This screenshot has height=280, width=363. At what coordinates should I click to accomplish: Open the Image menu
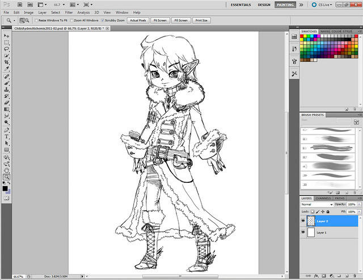29,12
